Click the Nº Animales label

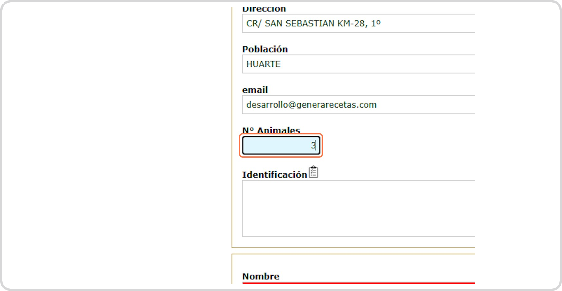(271, 130)
